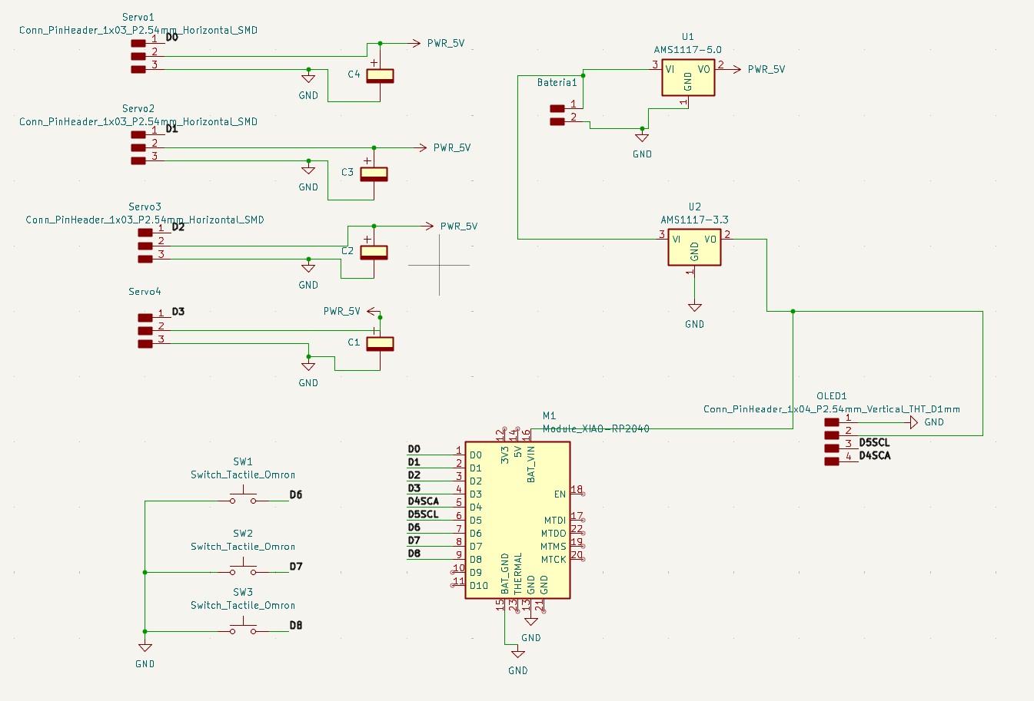This screenshot has width=1034, height=701.
Task: Click the D8 net label beside SW3
Action: click(296, 625)
